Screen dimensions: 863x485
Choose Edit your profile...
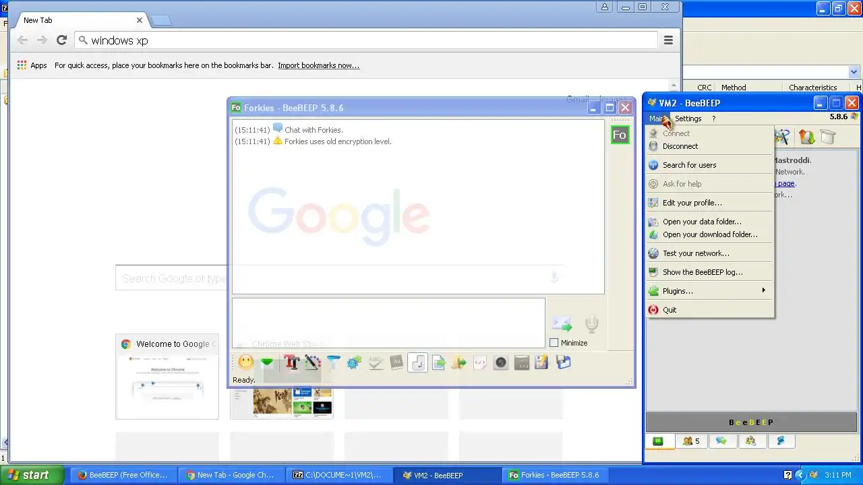(709, 203)
